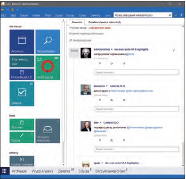Click the tile grid icon in bottom bar
Image resolution: width=186 pixels, height=179 pixels.
click(x=4, y=171)
